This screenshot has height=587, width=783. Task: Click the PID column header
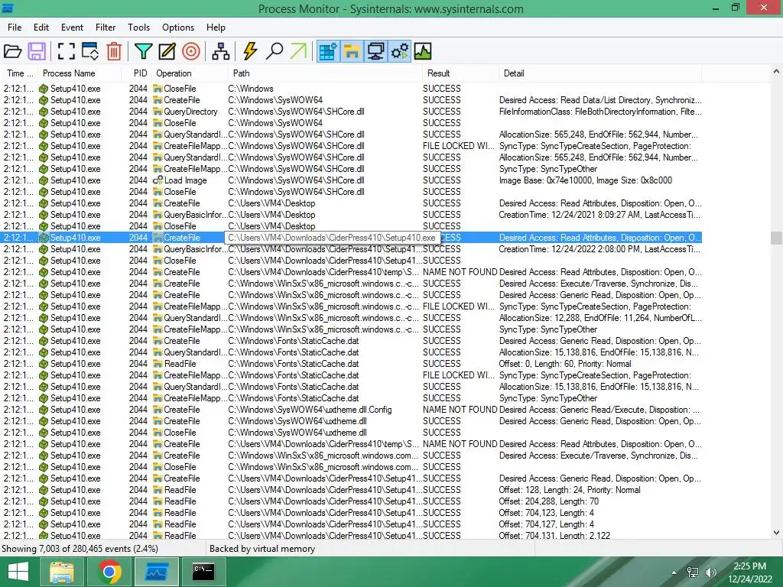pos(137,73)
